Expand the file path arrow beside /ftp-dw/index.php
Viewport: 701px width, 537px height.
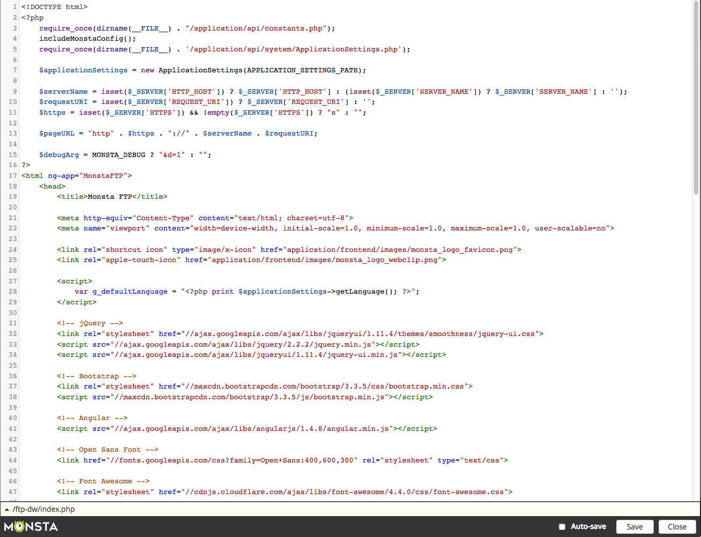click(7, 510)
